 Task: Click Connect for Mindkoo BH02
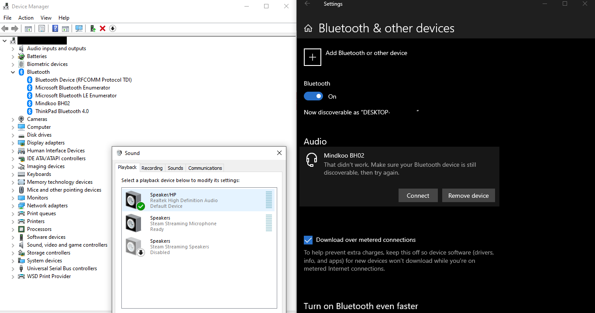pos(418,196)
